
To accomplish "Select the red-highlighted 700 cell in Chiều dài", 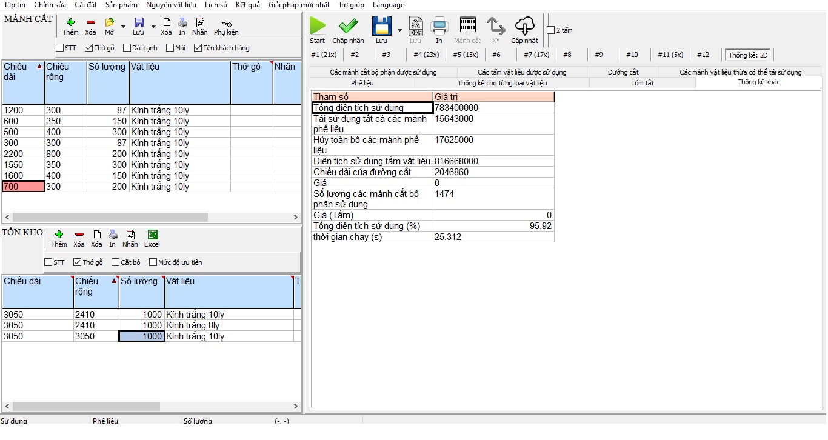I will pyautogui.click(x=23, y=187).
